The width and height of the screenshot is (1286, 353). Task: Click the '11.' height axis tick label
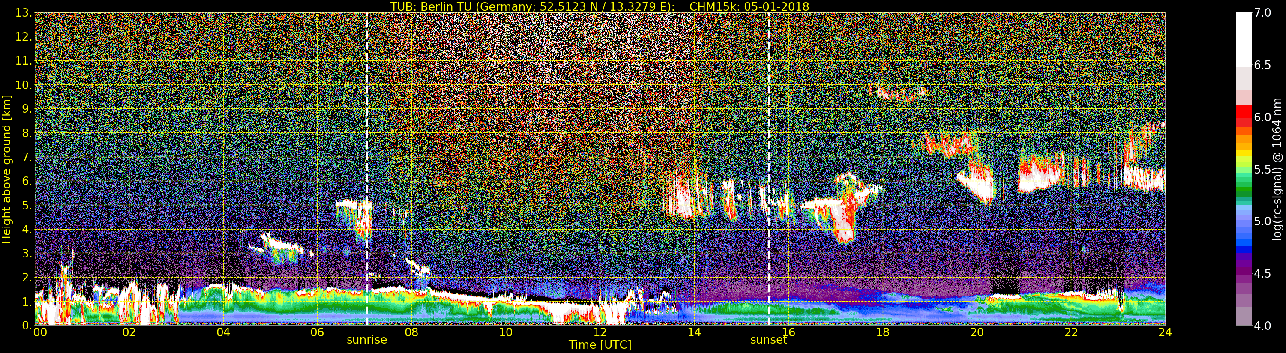pos(24,61)
